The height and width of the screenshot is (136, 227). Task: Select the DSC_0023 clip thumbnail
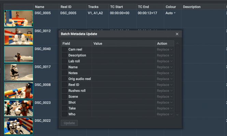pyautogui.click(x=18, y=108)
